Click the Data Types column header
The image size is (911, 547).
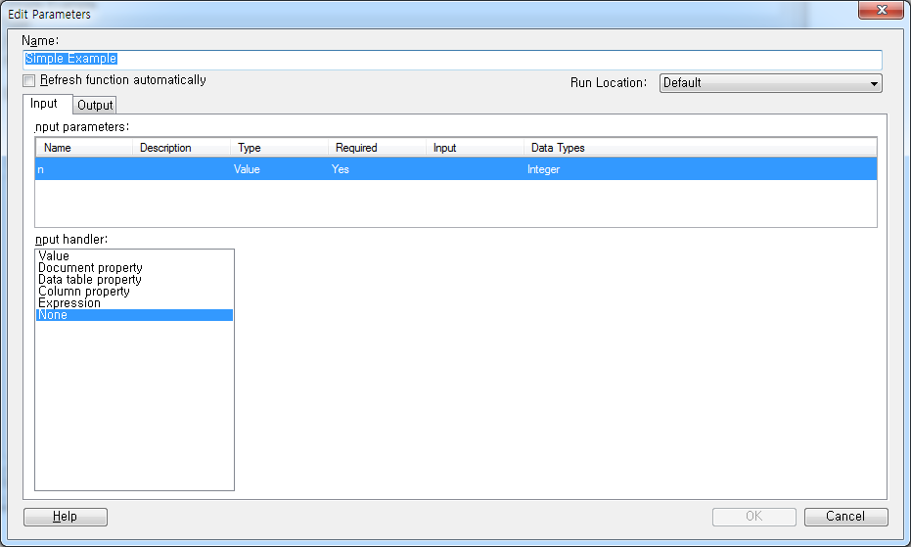[700, 148]
